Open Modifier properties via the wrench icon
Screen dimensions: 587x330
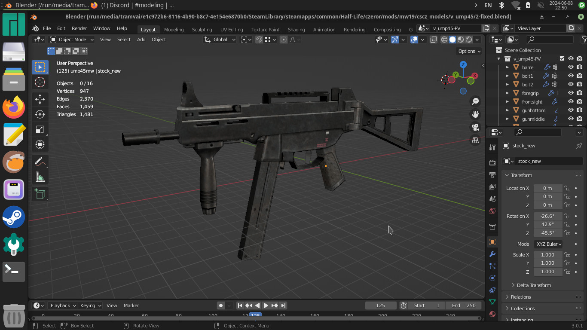pyautogui.click(x=492, y=254)
